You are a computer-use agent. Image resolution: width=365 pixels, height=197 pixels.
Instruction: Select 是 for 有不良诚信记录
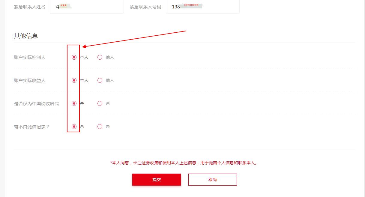click(100, 126)
